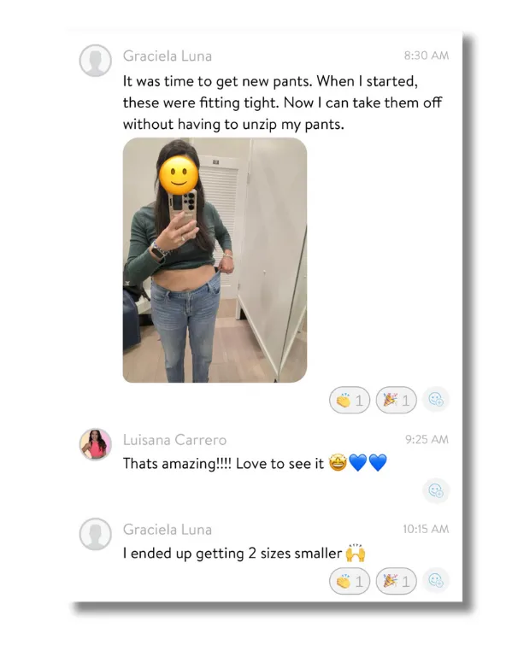Add a reaction to Luisana Carrero's reply
Image resolution: width=506 pixels, height=645 pixels.
[436, 490]
